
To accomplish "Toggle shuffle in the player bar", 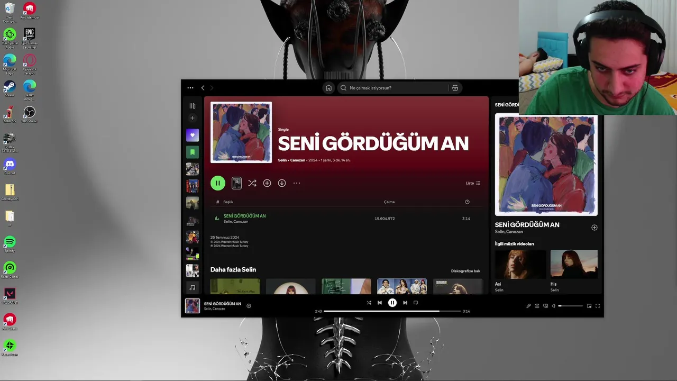I will 369,303.
